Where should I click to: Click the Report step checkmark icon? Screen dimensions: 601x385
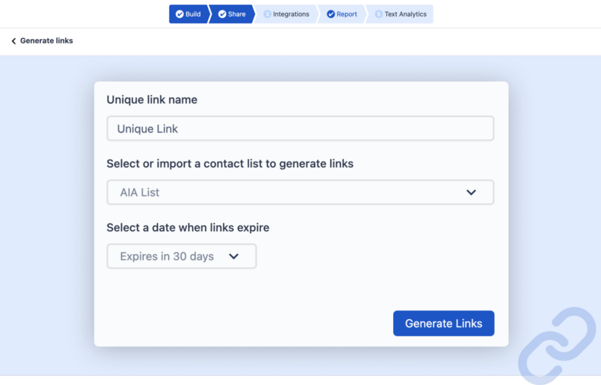tap(331, 14)
